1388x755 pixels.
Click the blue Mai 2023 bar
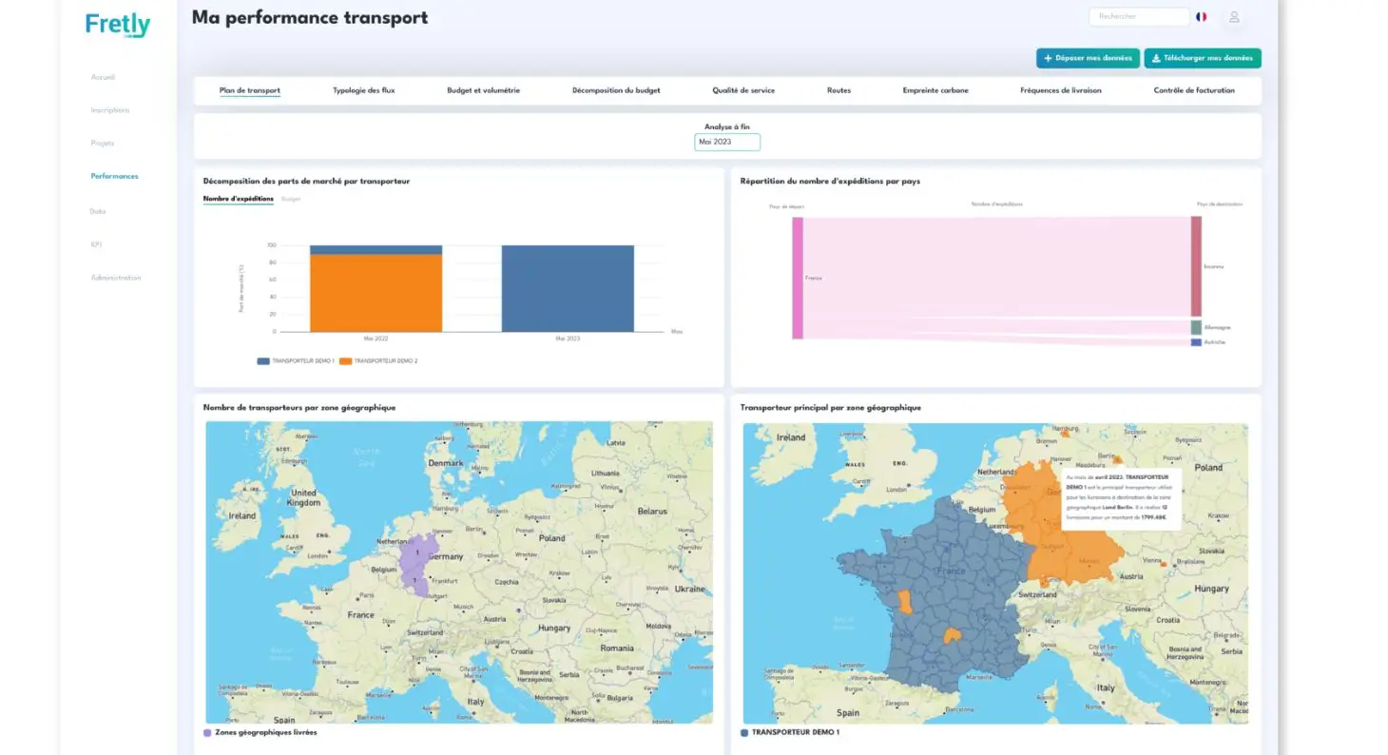[x=568, y=289]
